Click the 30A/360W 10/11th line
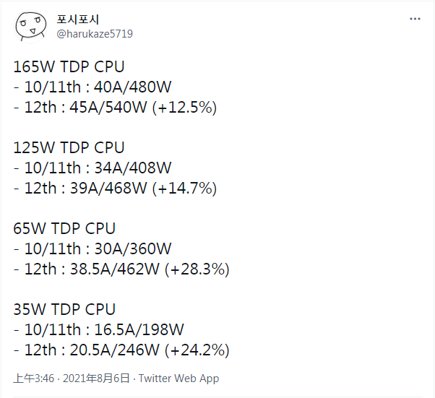This screenshot has width=435, height=398. 92,249
